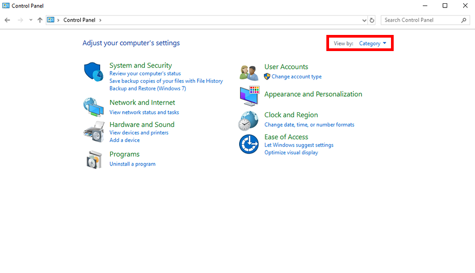Click the Search Control Panel field

click(421, 20)
